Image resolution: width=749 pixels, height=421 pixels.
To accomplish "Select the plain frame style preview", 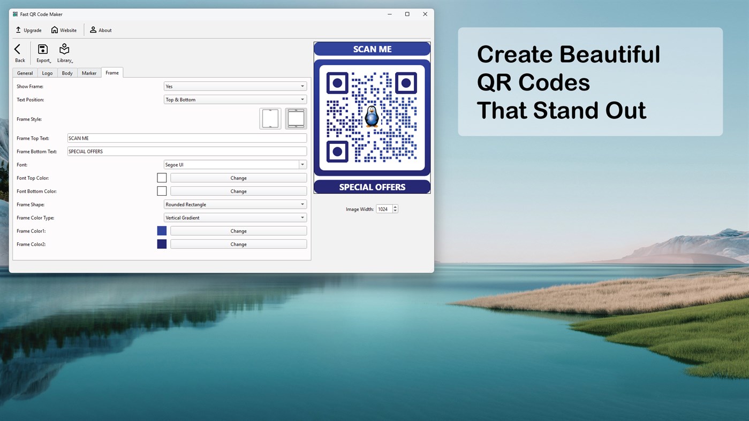I will pos(270,118).
